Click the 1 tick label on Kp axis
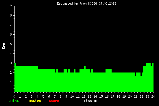 pos(11,82)
